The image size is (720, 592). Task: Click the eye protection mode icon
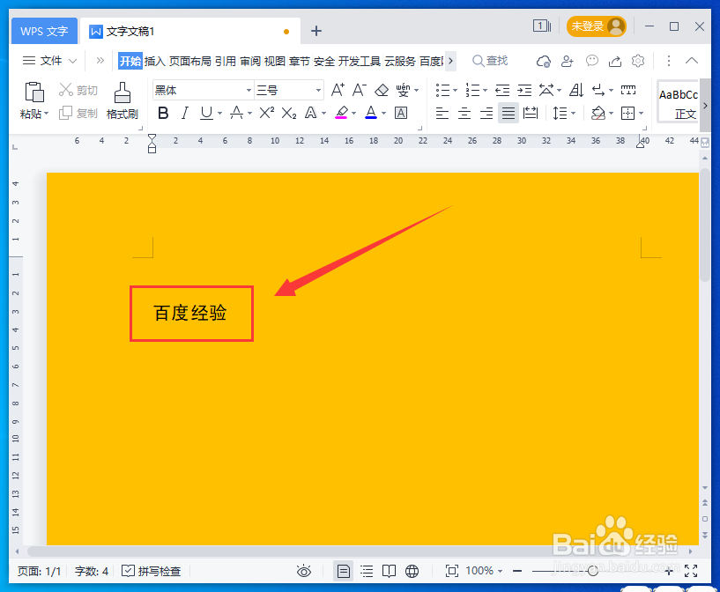click(303, 571)
